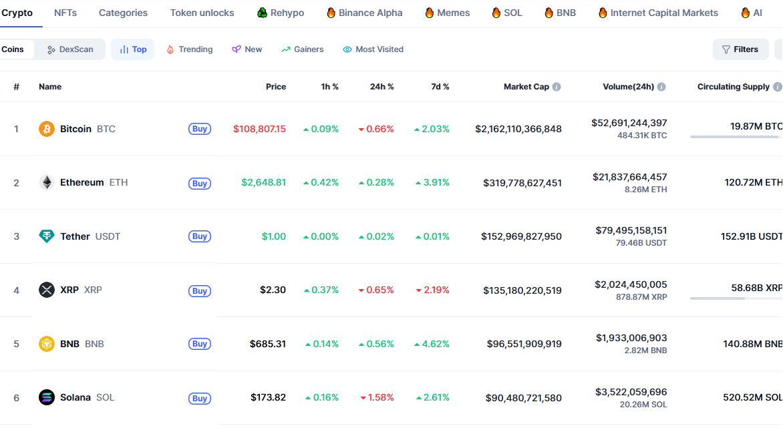The image size is (783, 434).
Task: Click the BNB coin logo
Action: (x=47, y=344)
